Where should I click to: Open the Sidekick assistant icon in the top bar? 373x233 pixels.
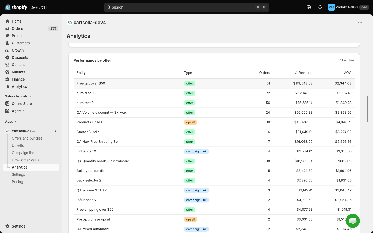(x=309, y=7)
